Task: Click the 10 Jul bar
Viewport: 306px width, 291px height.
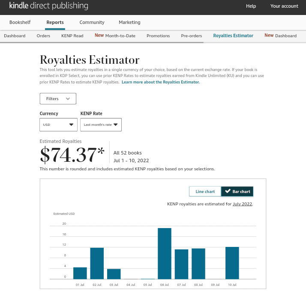Action: pyautogui.click(x=232, y=263)
